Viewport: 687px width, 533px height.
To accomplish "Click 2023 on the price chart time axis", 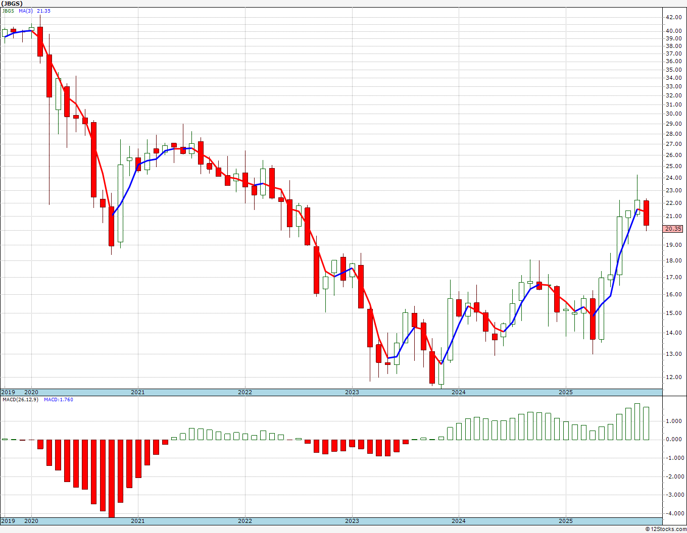I will [352, 392].
